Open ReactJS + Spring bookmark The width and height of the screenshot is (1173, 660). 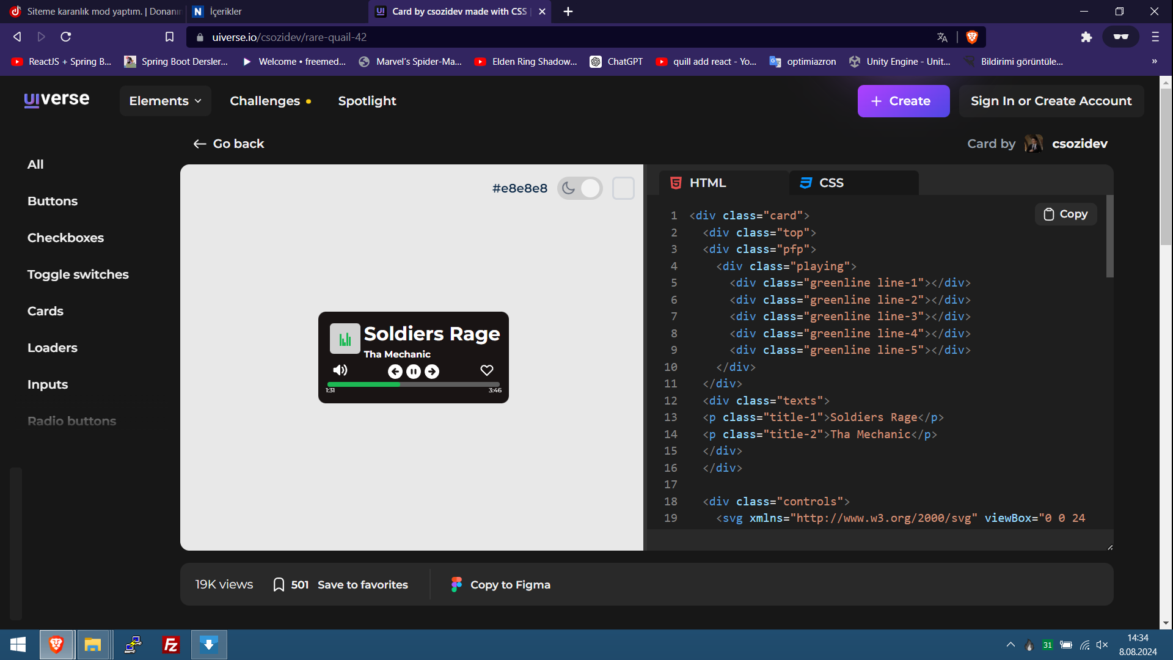point(61,62)
